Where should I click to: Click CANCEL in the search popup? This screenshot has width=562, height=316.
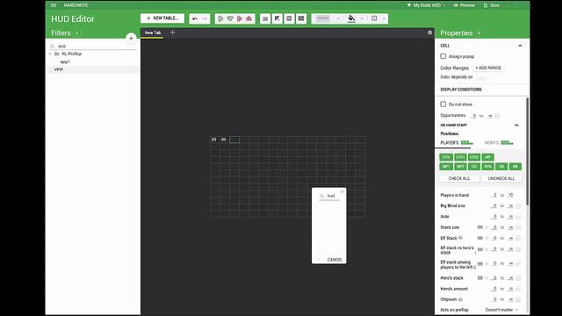pos(335,260)
